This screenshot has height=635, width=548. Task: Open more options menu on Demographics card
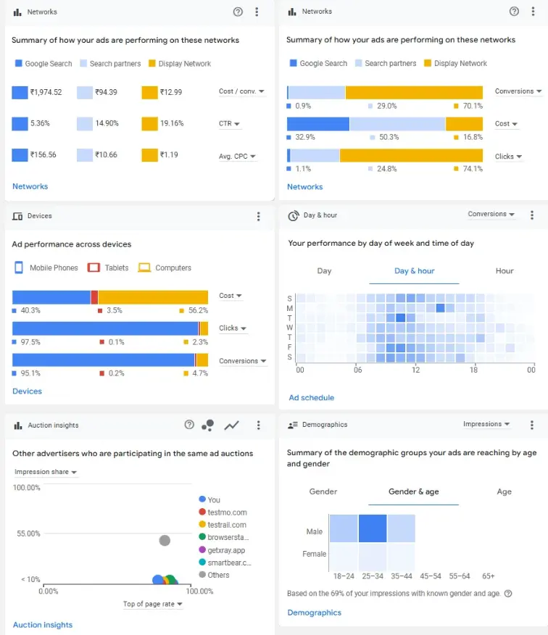(532, 424)
